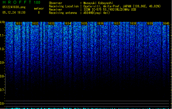Click the Receiving Location field label
Screen dimensions: 172x109
pos(64,6)
